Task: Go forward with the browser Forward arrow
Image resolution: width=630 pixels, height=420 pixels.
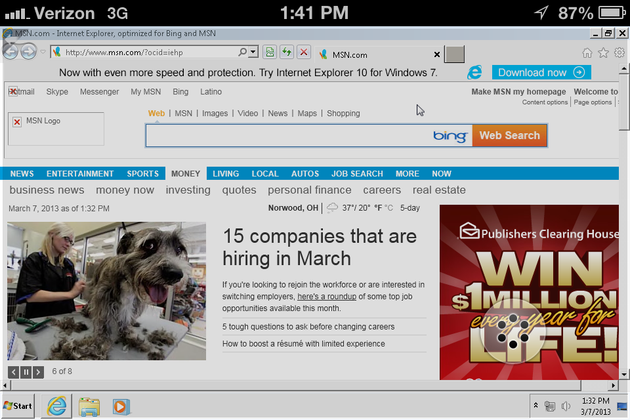Action: (28, 52)
